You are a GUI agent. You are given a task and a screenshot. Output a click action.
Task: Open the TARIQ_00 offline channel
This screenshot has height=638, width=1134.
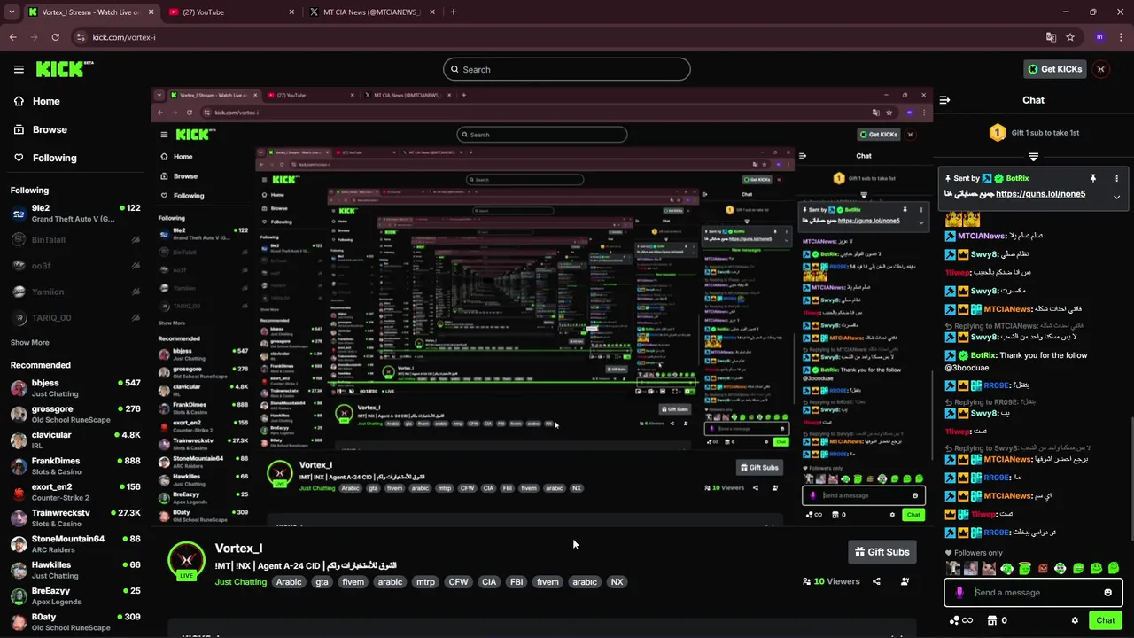pyautogui.click(x=75, y=317)
